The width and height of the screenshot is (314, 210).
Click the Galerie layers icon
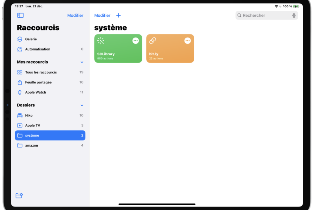(20, 39)
